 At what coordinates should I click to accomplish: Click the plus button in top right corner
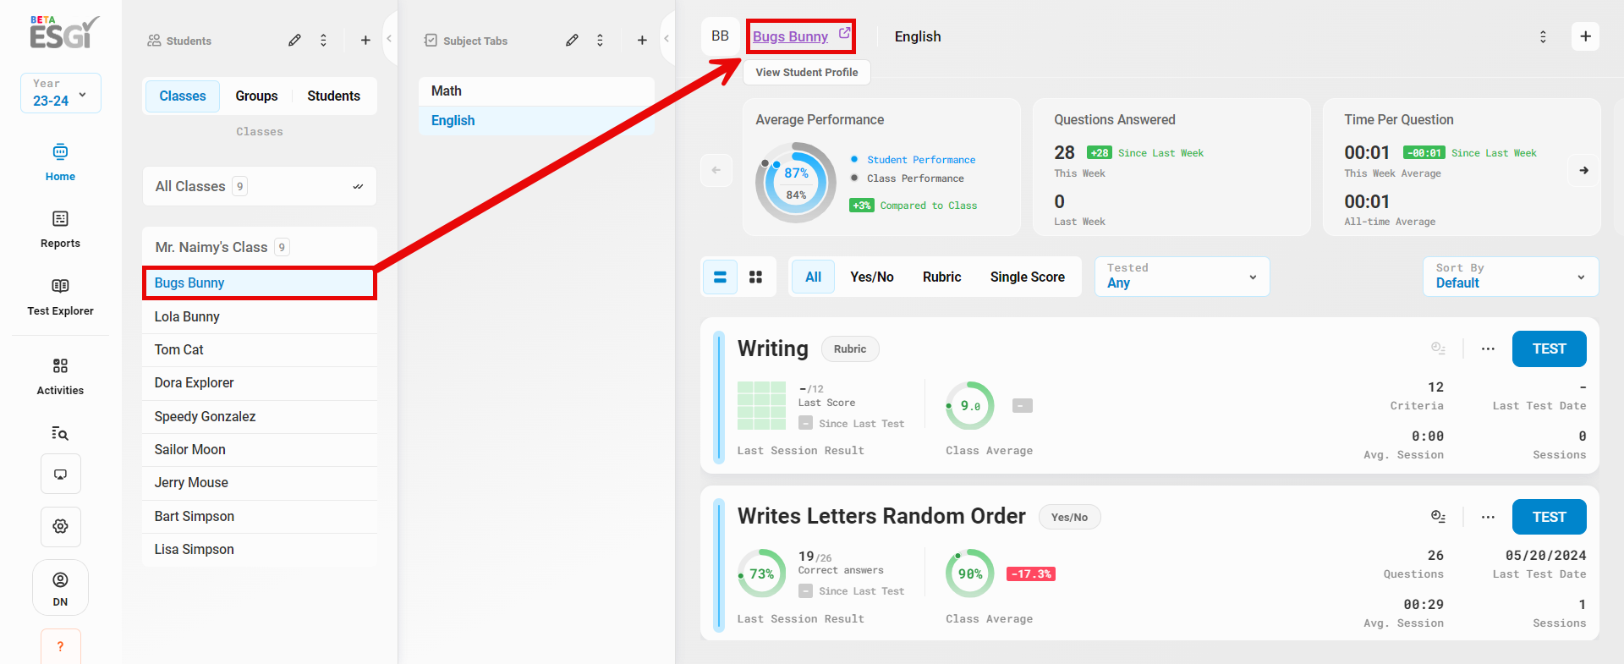pyautogui.click(x=1585, y=36)
